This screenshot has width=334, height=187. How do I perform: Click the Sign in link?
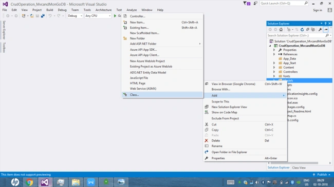point(318,10)
